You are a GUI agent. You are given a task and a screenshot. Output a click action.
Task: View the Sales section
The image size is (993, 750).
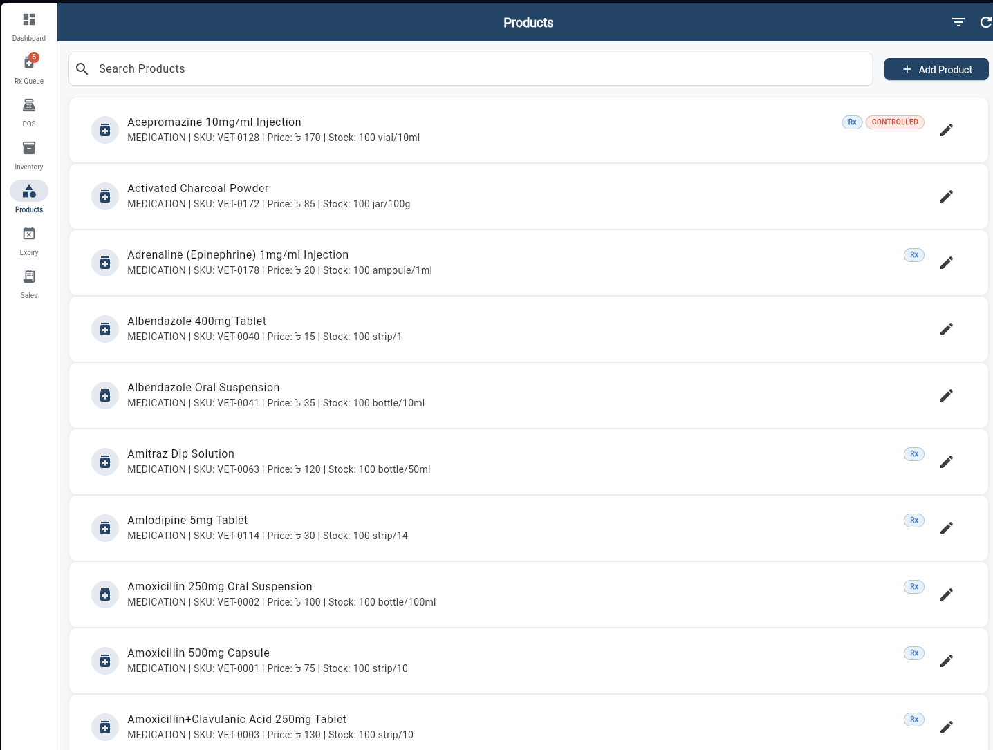[28, 281]
